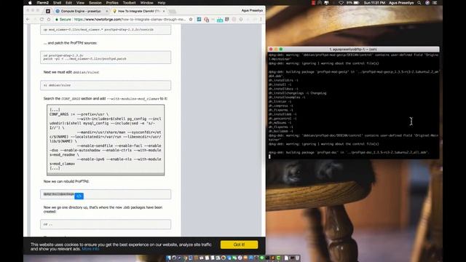
Task: Switch to the Compute Engine tab
Action: [x=81, y=11]
